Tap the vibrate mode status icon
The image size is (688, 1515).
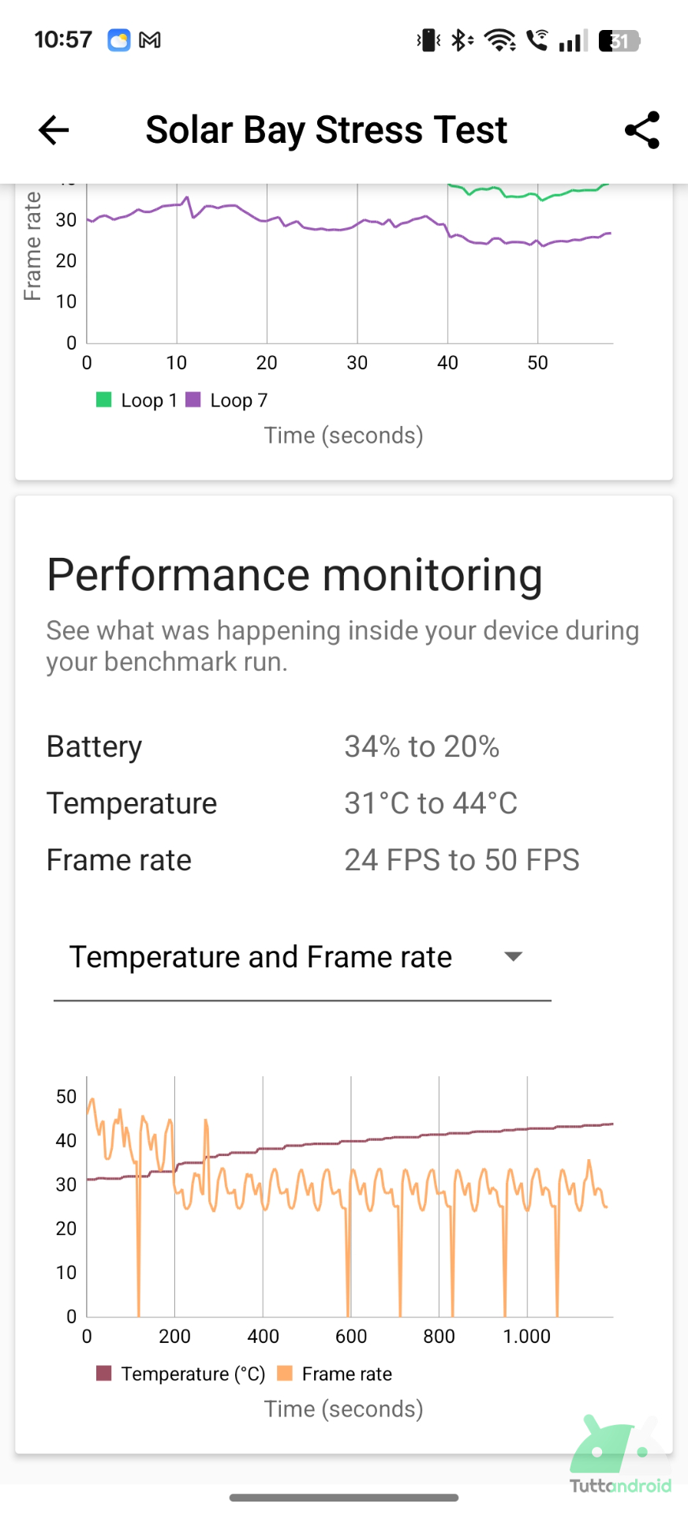(x=428, y=40)
